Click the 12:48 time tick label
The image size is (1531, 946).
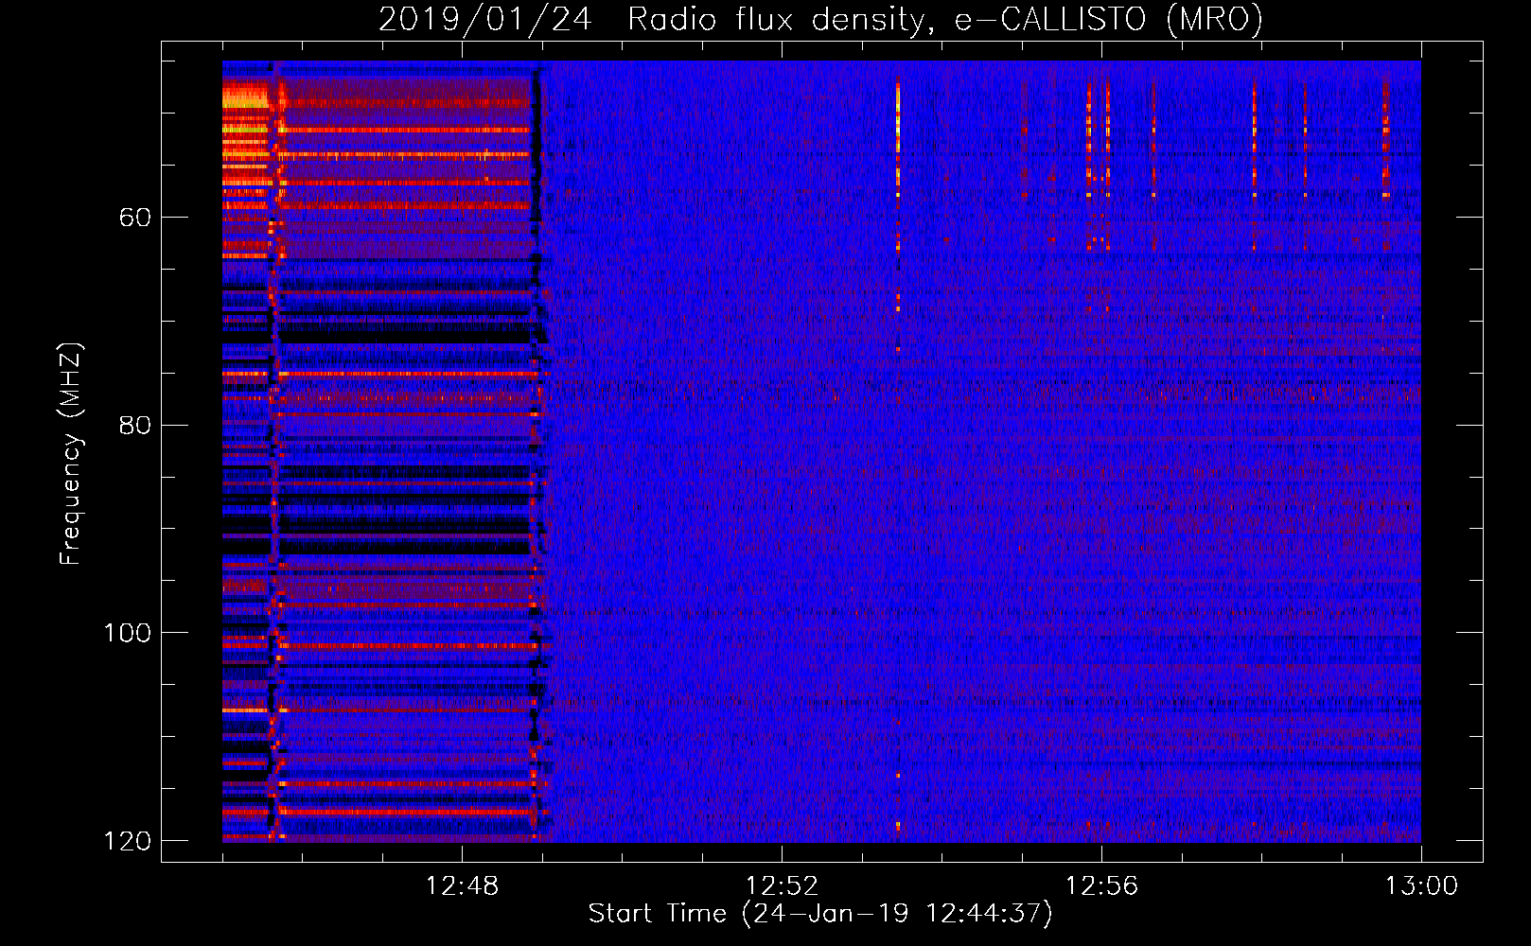click(462, 886)
